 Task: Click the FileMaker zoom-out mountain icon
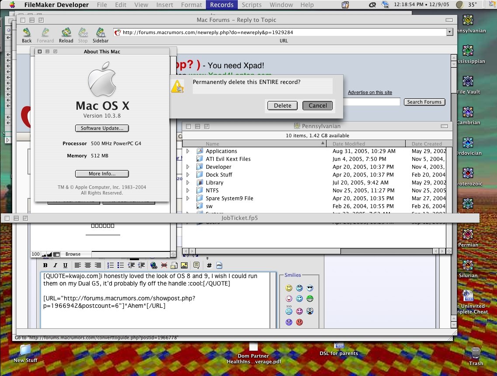[44, 254]
